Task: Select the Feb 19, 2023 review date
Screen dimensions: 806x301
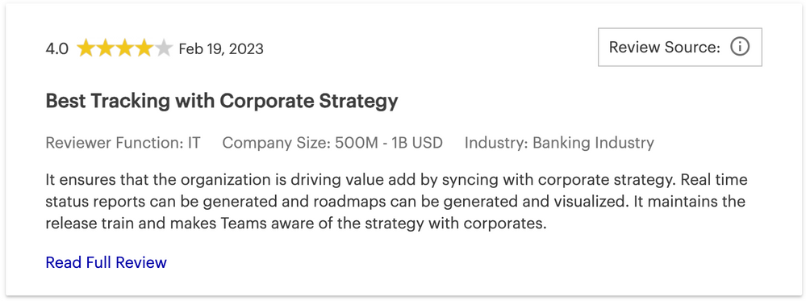Action: coord(221,49)
